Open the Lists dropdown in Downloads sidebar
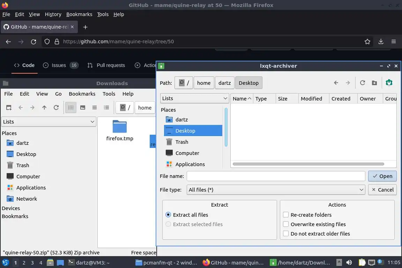The width and height of the screenshot is (402, 268). coord(49,122)
